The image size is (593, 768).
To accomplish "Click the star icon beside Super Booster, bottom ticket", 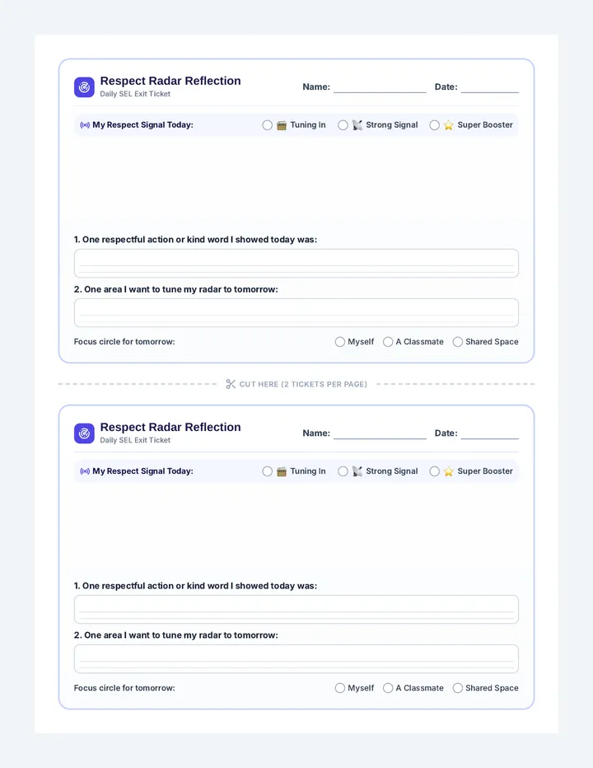I will point(449,471).
